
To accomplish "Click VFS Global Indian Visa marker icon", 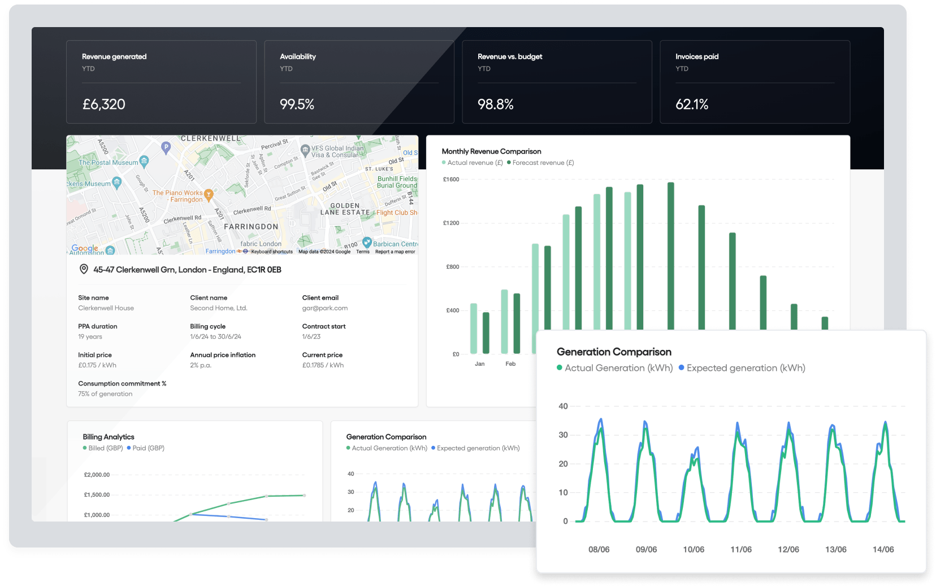I will point(305,150).
